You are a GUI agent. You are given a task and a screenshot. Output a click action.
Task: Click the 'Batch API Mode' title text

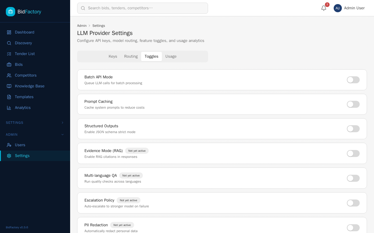pos(98,77)
